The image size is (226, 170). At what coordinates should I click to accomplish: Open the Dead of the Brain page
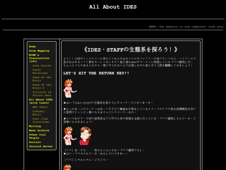(x=42, y=79)
